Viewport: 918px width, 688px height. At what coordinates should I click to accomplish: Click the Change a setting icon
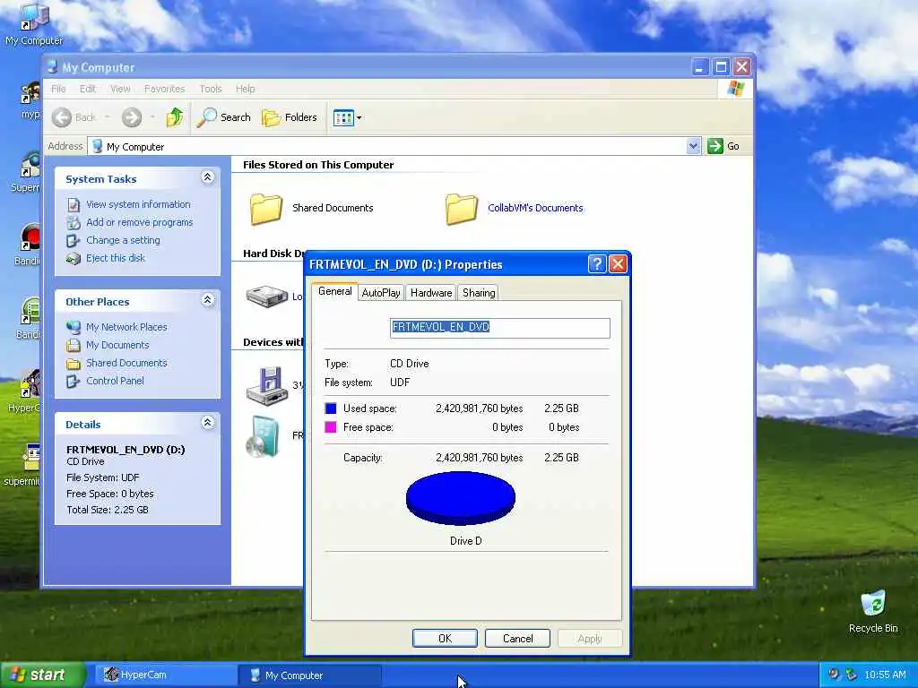tap(74, 240)
